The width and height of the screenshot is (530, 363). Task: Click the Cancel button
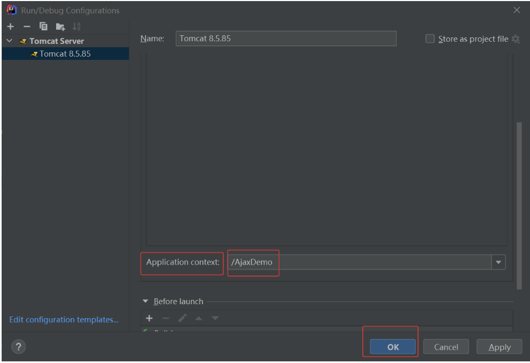coord(446,347)
